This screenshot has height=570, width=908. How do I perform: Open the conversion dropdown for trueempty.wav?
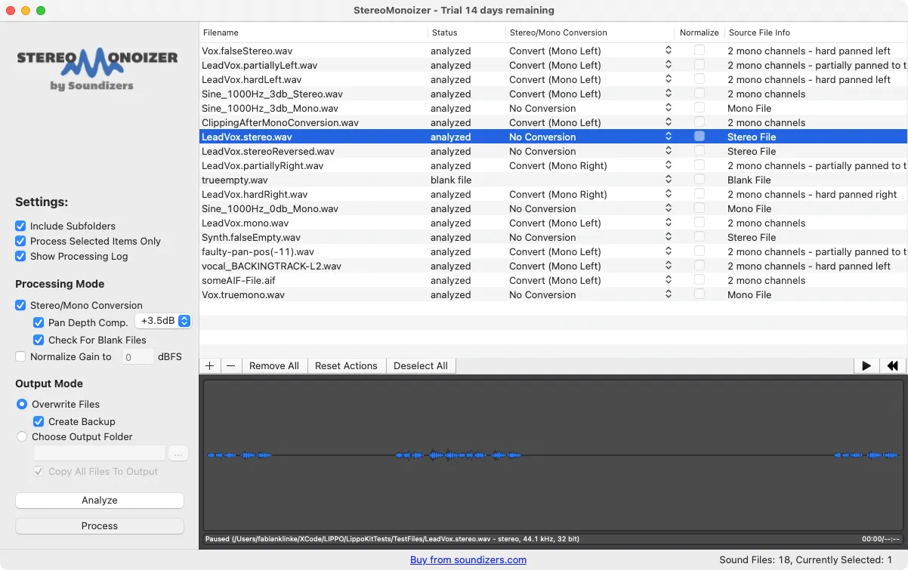click(x=666, y=180)
